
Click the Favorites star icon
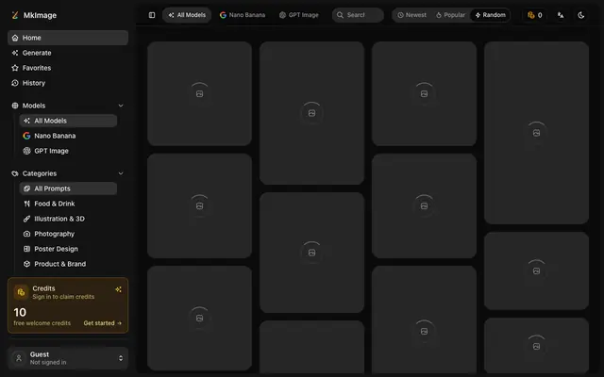[15, 68]
